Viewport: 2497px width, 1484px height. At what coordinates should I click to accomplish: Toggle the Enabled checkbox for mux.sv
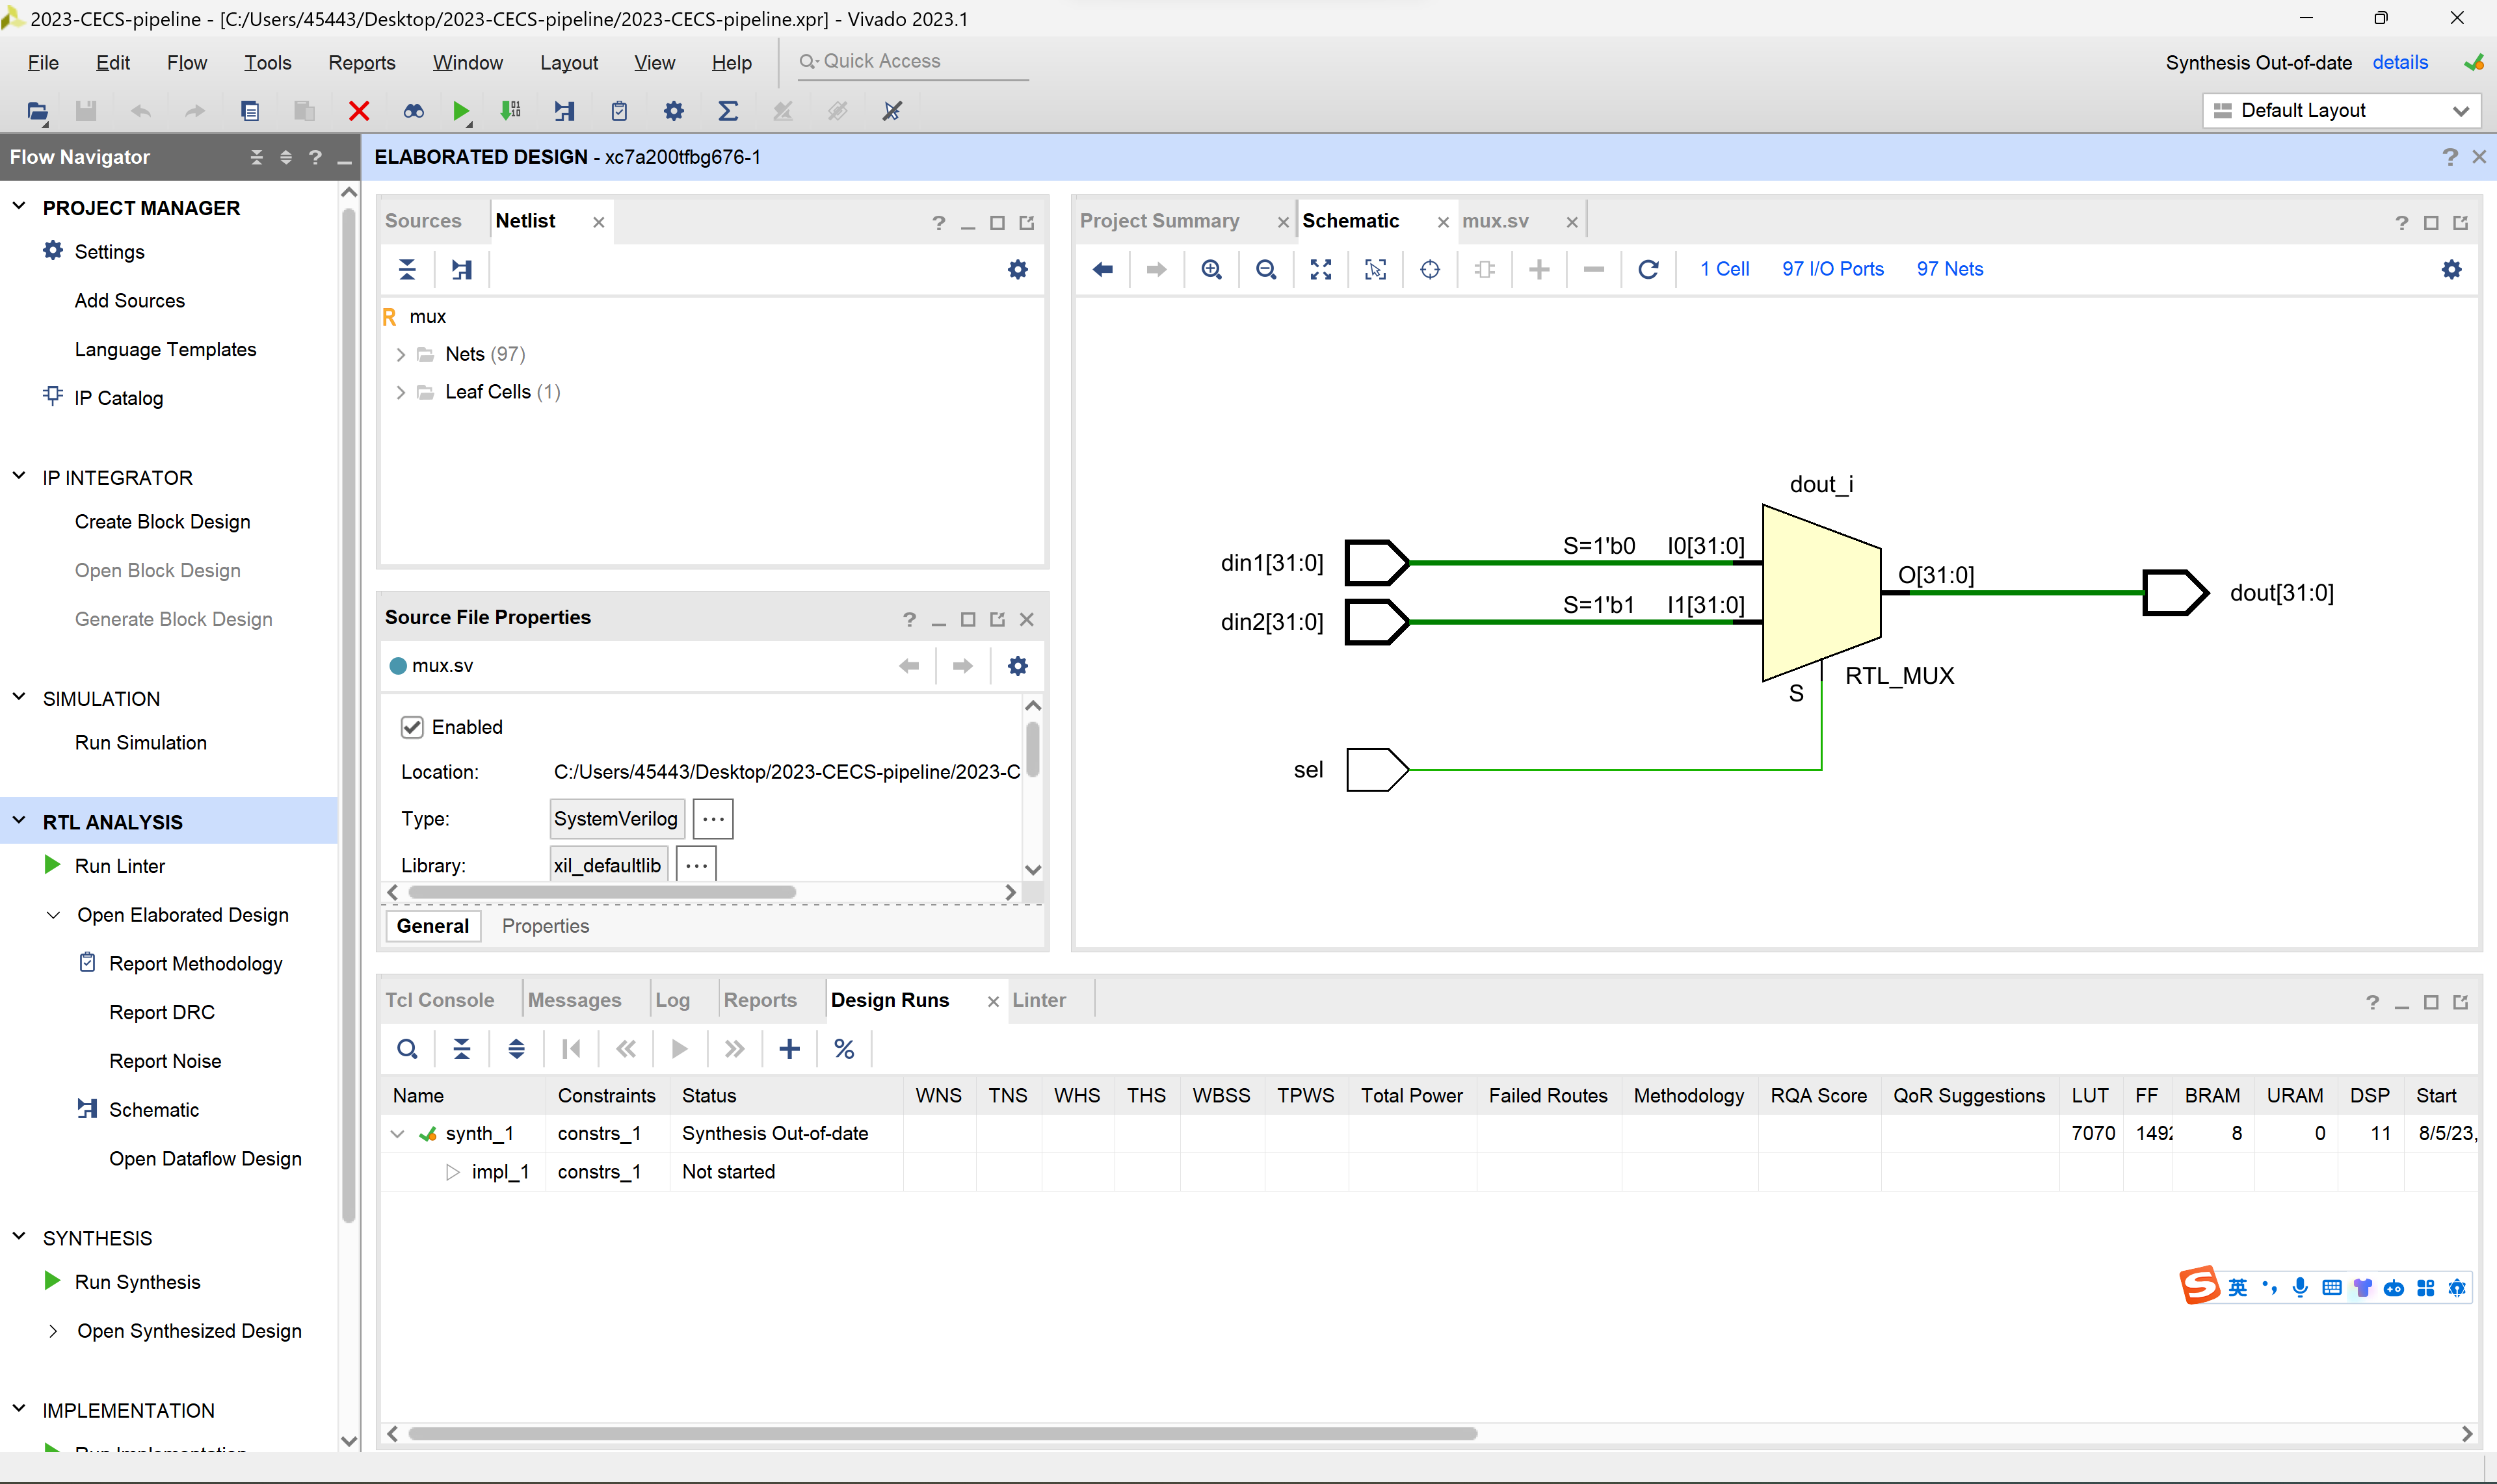tap(412, 727)
